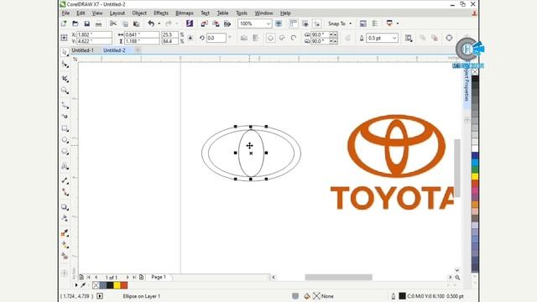Open the Effects menu
This screenshot has width=537, height=302.
[161, 13]
